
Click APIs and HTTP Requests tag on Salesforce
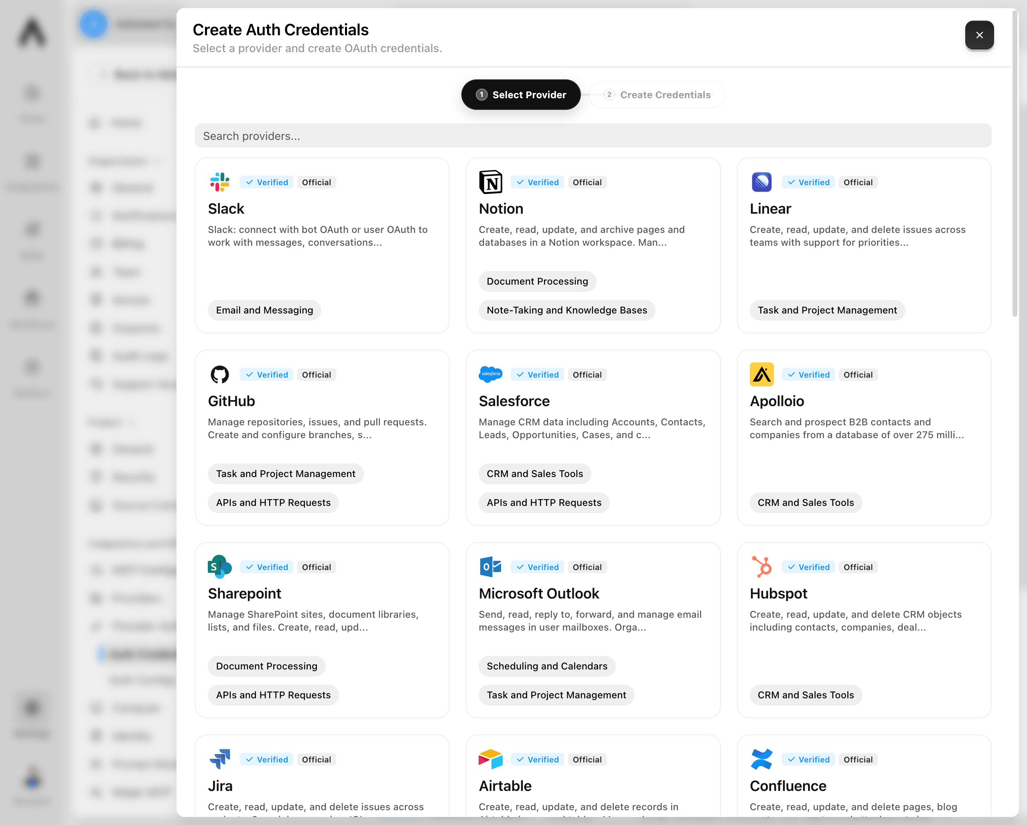tap(544, 502)
